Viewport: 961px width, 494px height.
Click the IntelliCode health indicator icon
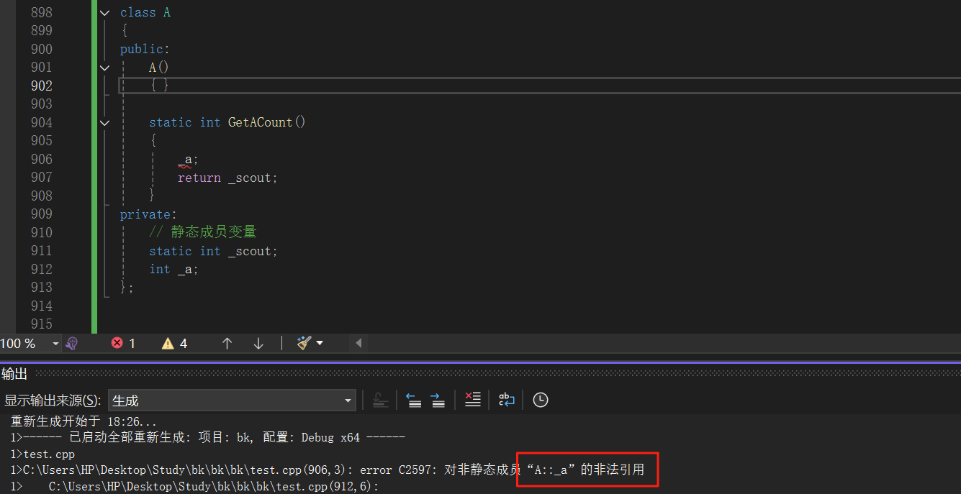click(x=71, y=344)
